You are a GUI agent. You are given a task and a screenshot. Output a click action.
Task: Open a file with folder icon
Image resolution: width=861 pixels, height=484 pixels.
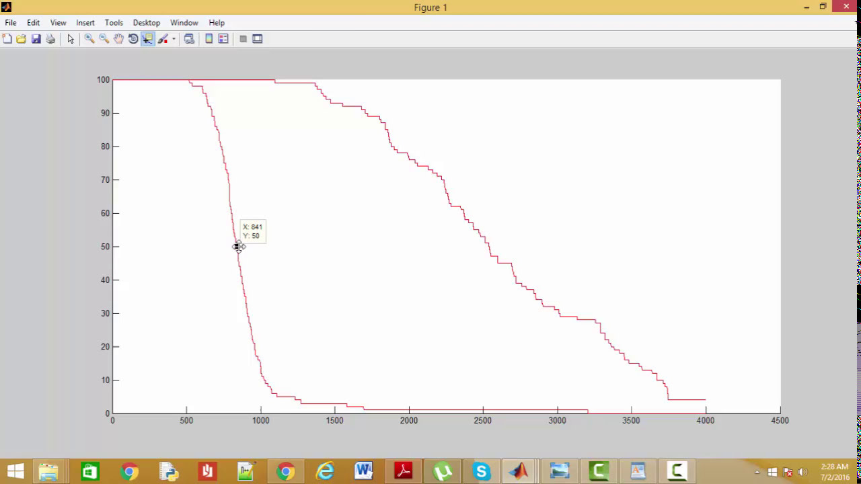(x=22, y=39)
